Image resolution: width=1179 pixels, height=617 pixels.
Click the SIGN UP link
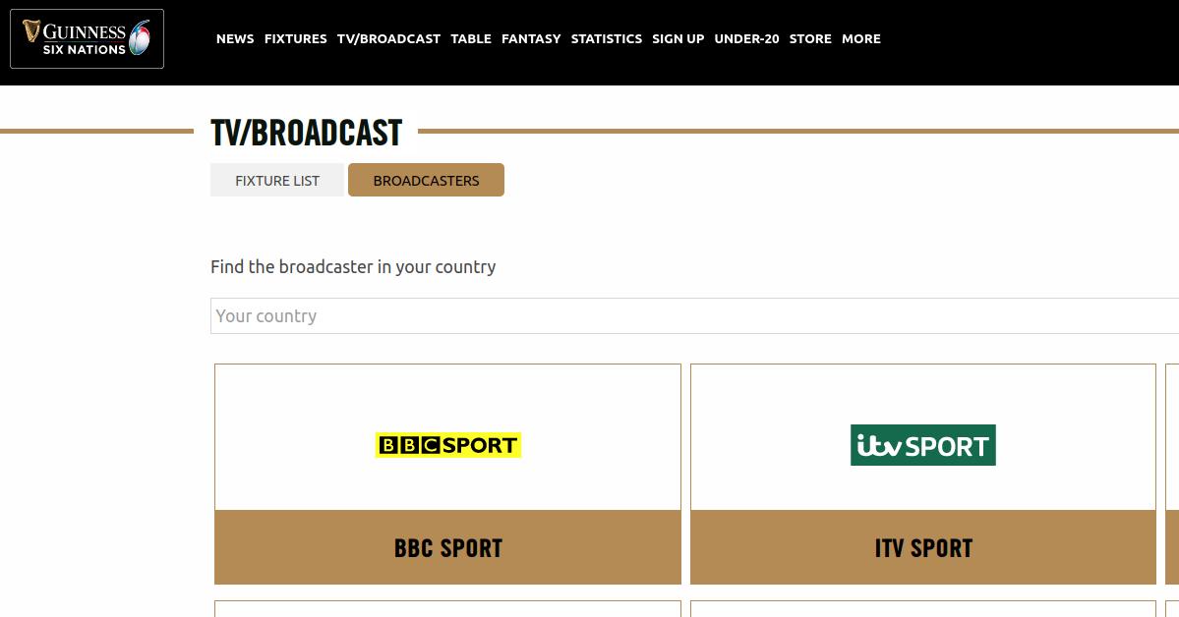678,38
